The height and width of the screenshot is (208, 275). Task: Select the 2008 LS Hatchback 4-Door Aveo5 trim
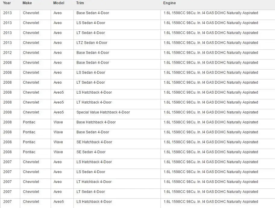(94, 92)
